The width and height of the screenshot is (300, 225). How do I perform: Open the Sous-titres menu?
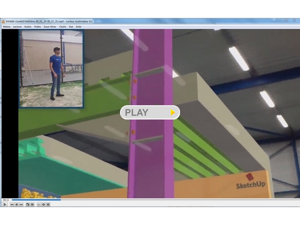click(50, 27)
